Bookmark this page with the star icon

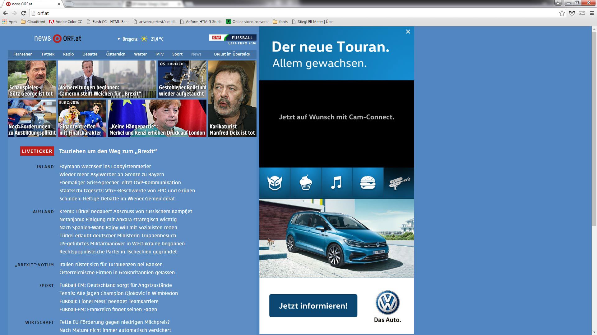(x=562, y=13)
